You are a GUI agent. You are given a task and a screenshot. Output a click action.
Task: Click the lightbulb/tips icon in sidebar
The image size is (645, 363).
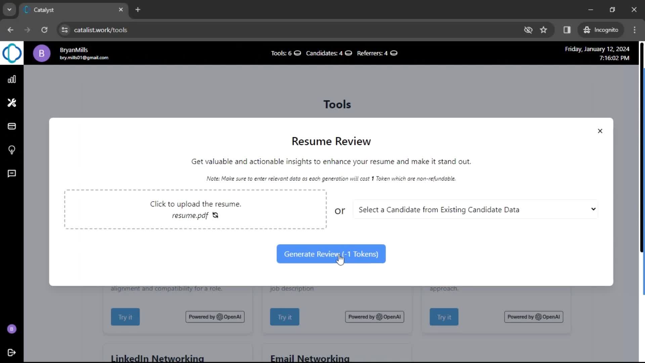tap(12, 150)
